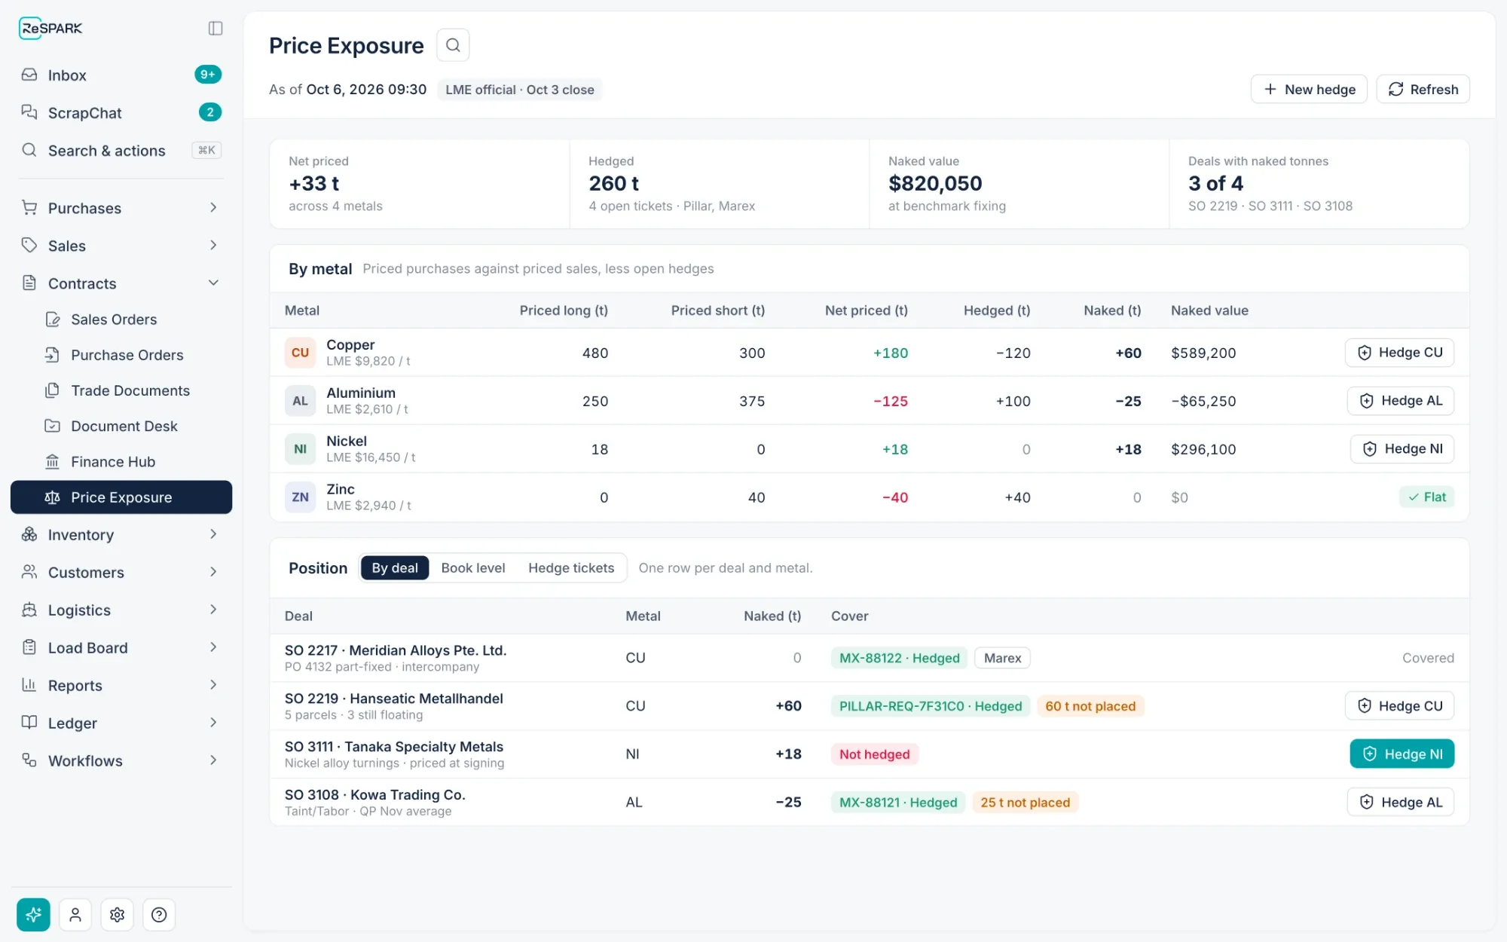
Task: Open the AI sparkle assistant icon
Action: pyautogui.click(x=33, y=914)
